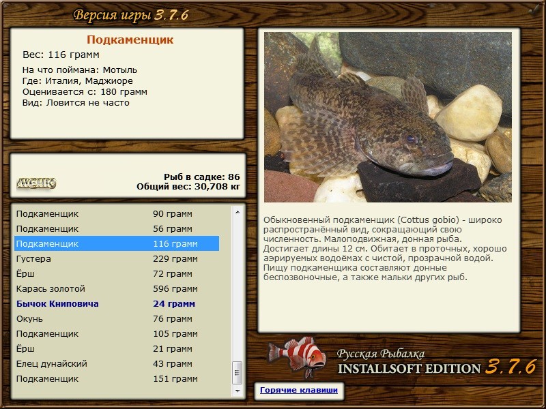Click the Подкаменщик fish photo
Viewport: 546px width, 409px height.
pos(388,117)
